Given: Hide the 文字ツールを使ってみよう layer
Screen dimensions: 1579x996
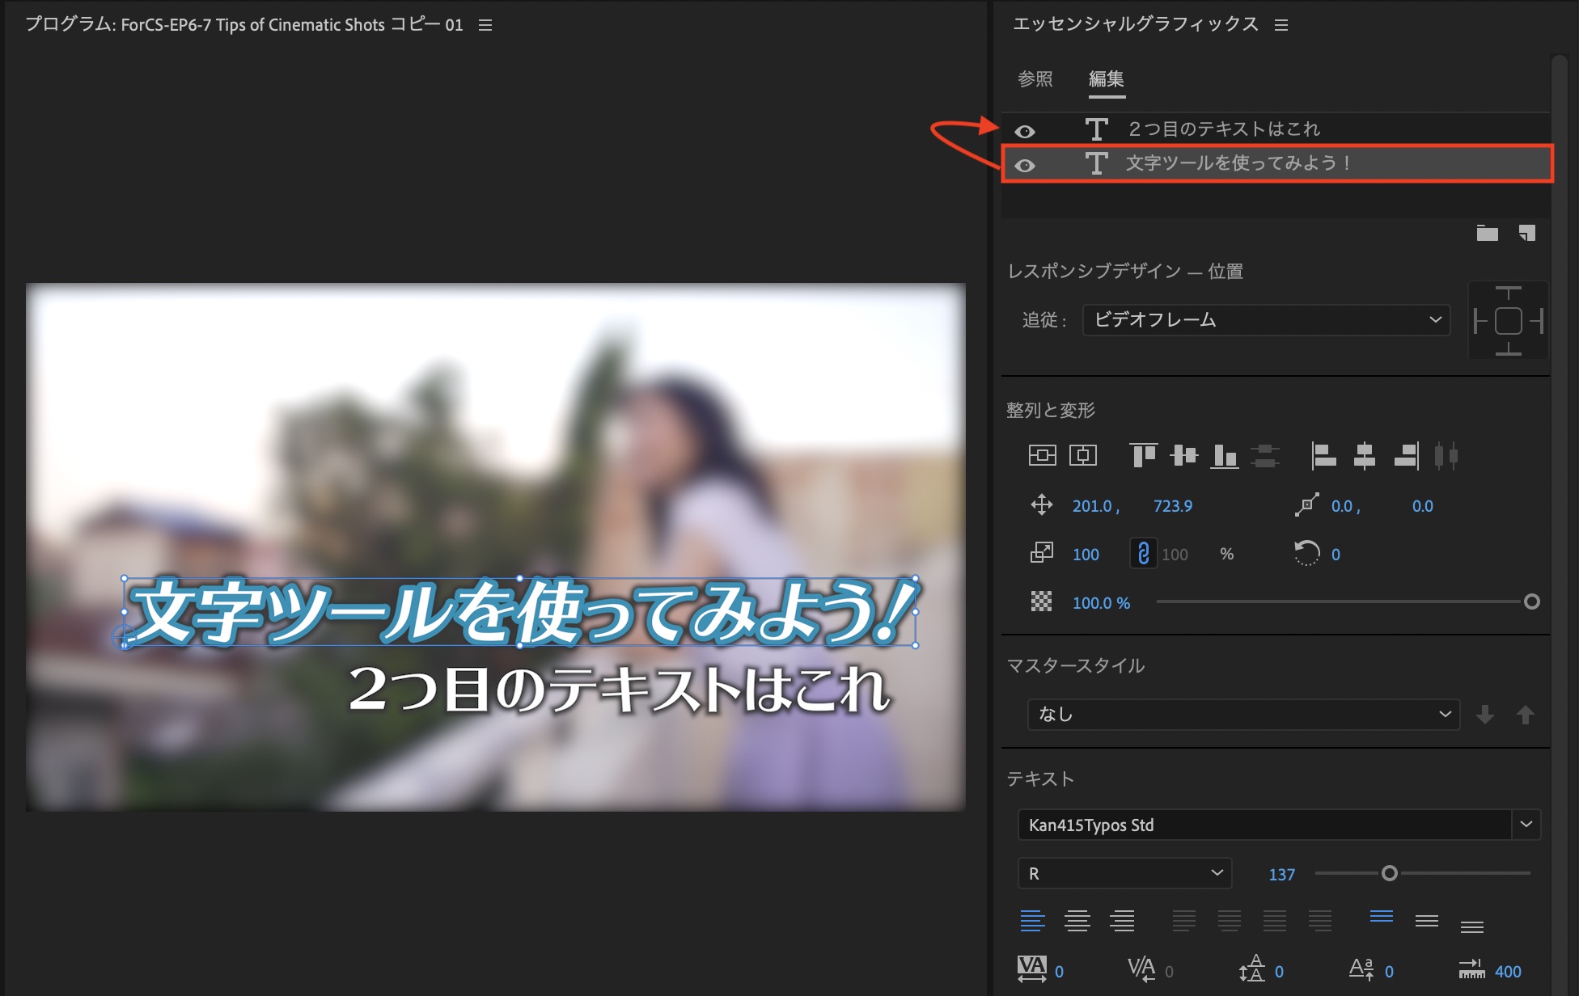Looking at the screenshot, I should tap(1025, 165).
